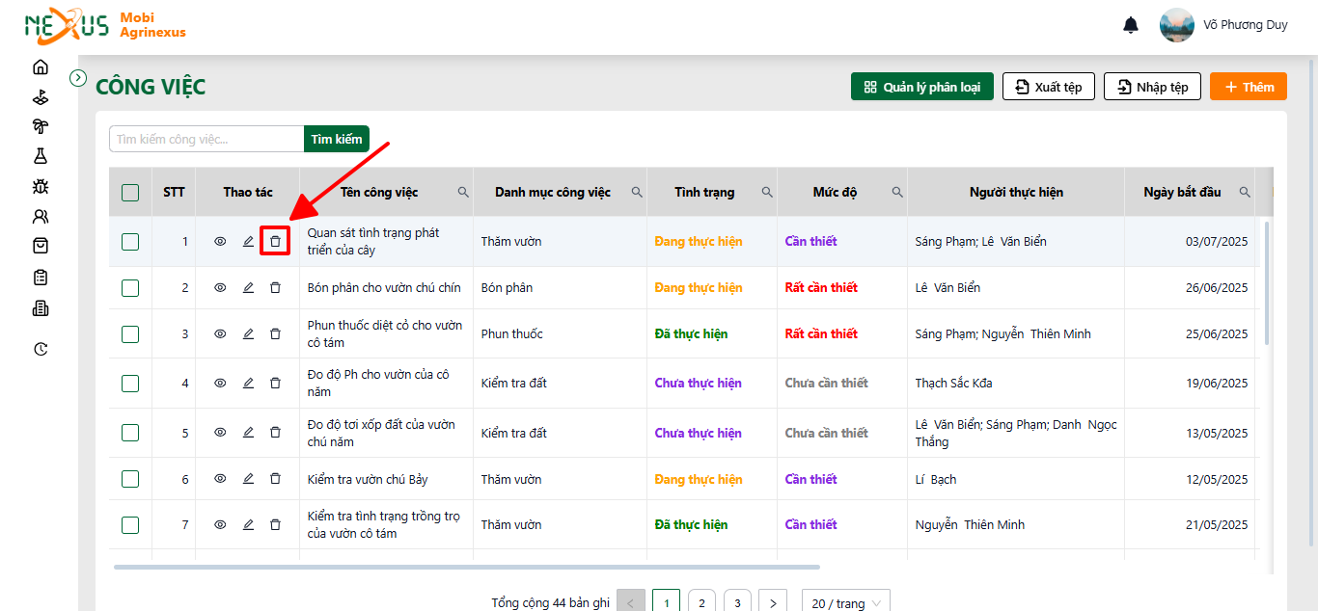The image size is (1318, 611).
Task: Open the clock history icon in sidebar
Action: [x=40, y=349]
